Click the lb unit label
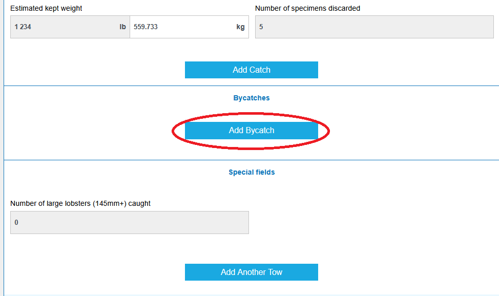Image resolution: width=499 pixels, height=296 pixels. pyautogui.click(x=122, y=27)
